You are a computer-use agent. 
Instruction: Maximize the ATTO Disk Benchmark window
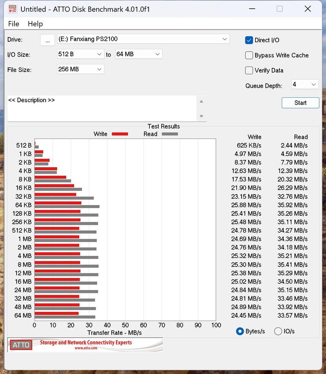pos(279,9)
